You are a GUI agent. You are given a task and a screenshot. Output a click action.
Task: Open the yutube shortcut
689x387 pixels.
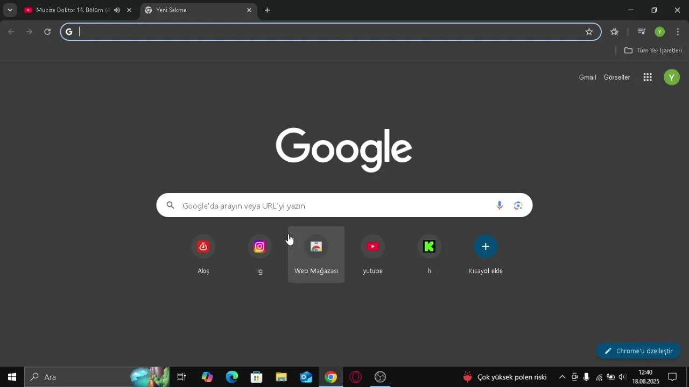point(372,255)
